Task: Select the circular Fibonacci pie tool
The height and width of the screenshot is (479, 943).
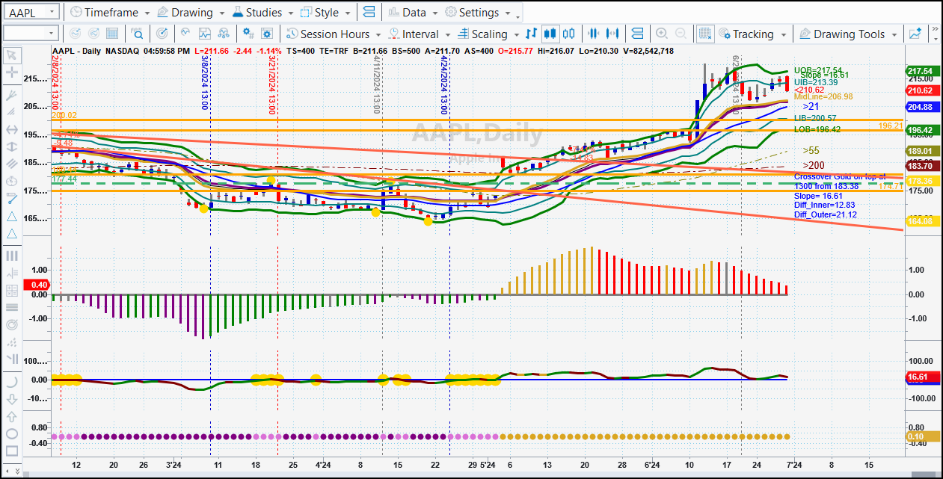Action: pos(11,181)
